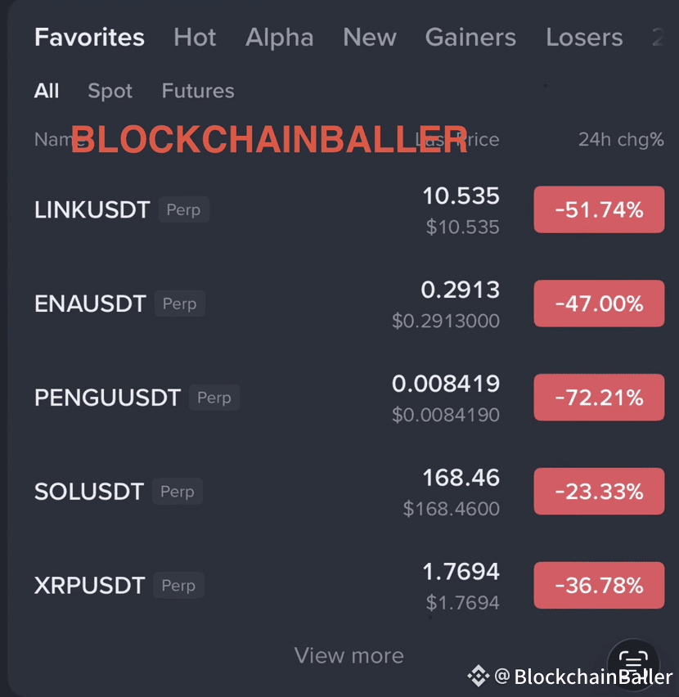
Task: Filter favorites by Futures
Action: click(x=198, y=91)
